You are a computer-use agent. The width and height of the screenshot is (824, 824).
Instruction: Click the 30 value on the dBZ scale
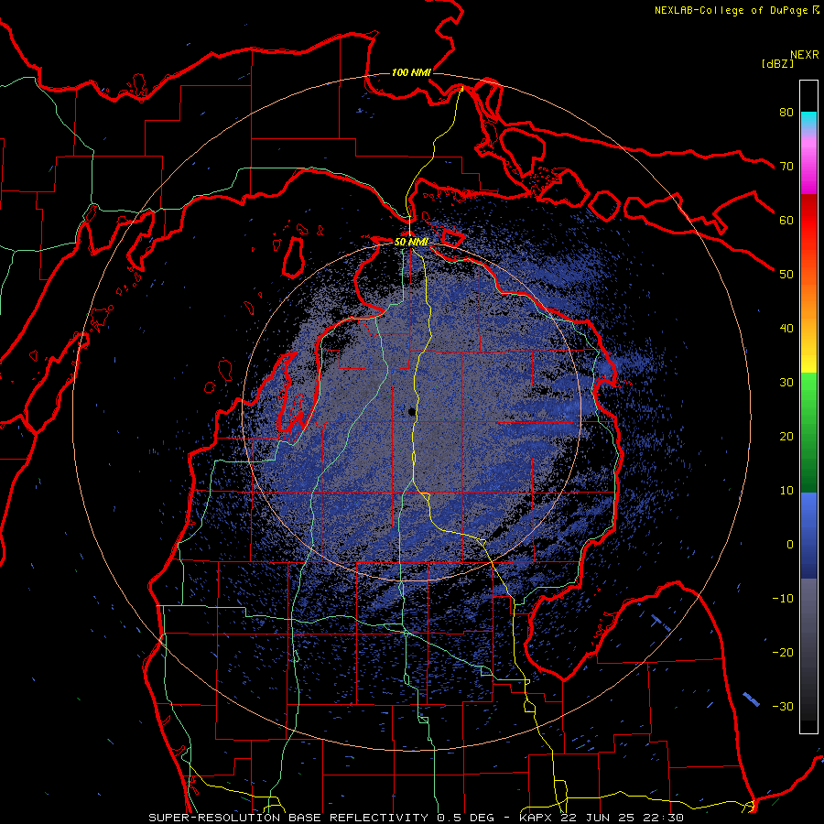786,382
